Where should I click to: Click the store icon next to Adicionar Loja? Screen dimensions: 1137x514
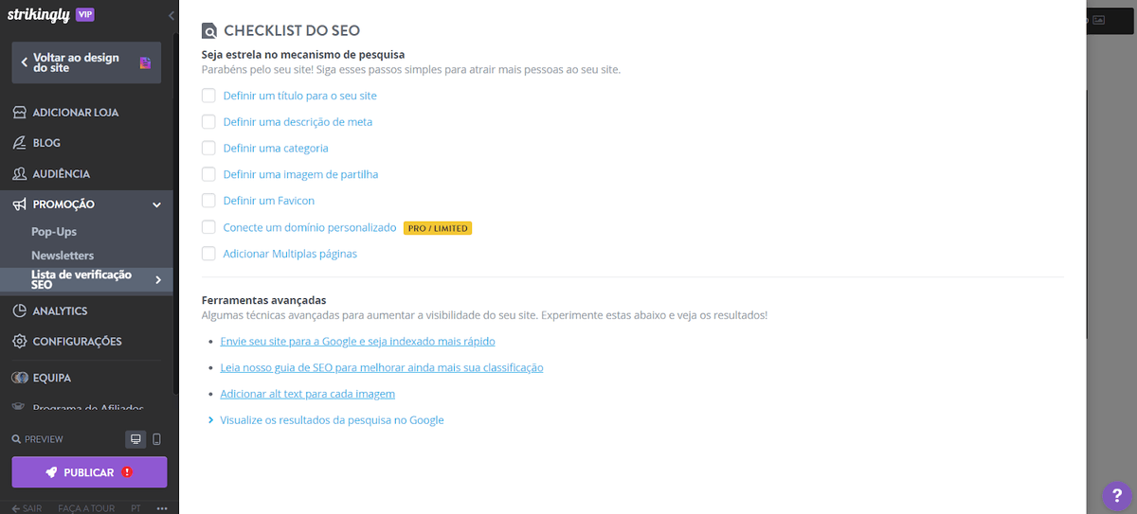[x=19, y=113]
